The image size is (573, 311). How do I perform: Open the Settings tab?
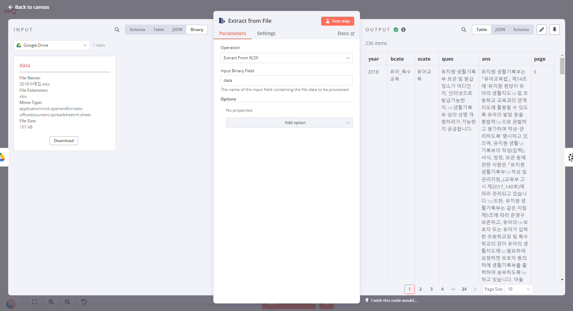pyautogui.click(x=266, y=33)
